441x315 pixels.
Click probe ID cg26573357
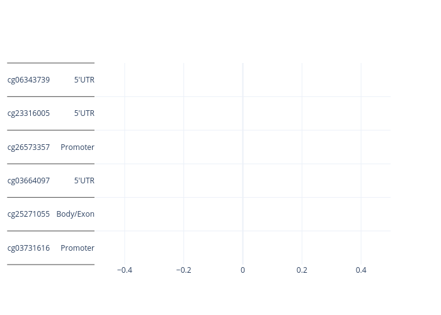coord(28,147)
